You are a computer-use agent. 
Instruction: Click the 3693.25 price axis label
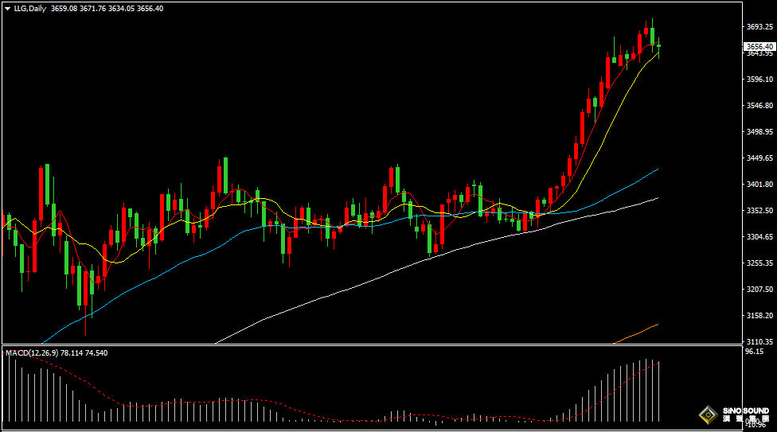pos(759,27)
